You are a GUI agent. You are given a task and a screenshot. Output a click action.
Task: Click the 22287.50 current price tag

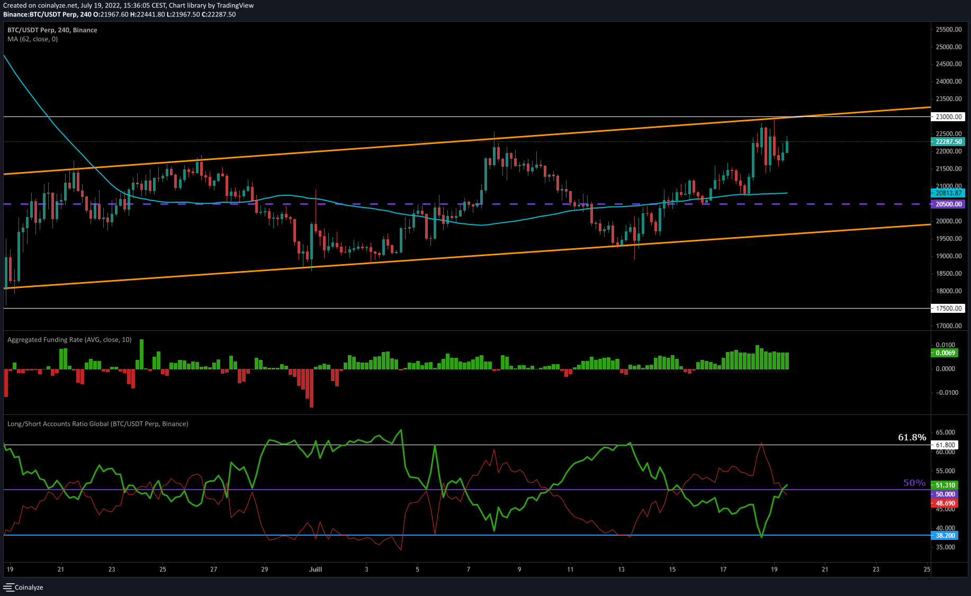point(948,141)
